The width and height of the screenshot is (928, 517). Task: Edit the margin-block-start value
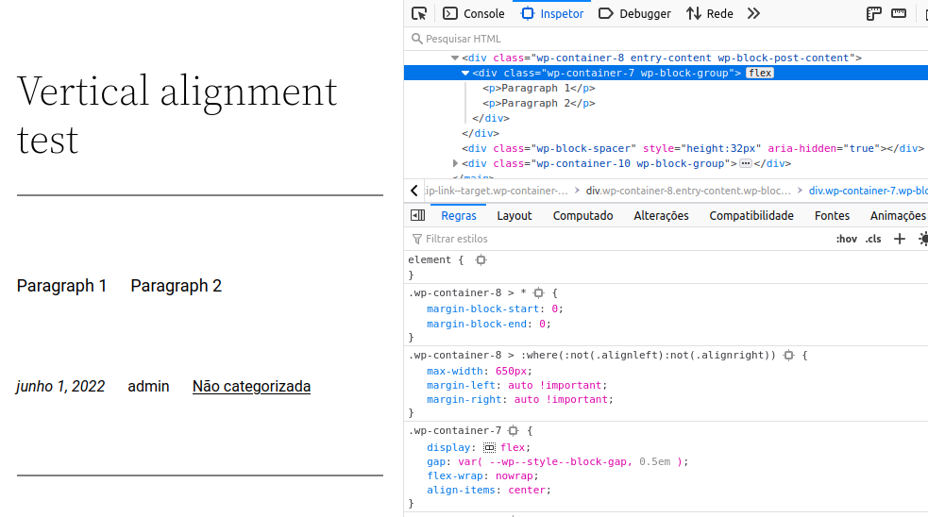[554, 309]
